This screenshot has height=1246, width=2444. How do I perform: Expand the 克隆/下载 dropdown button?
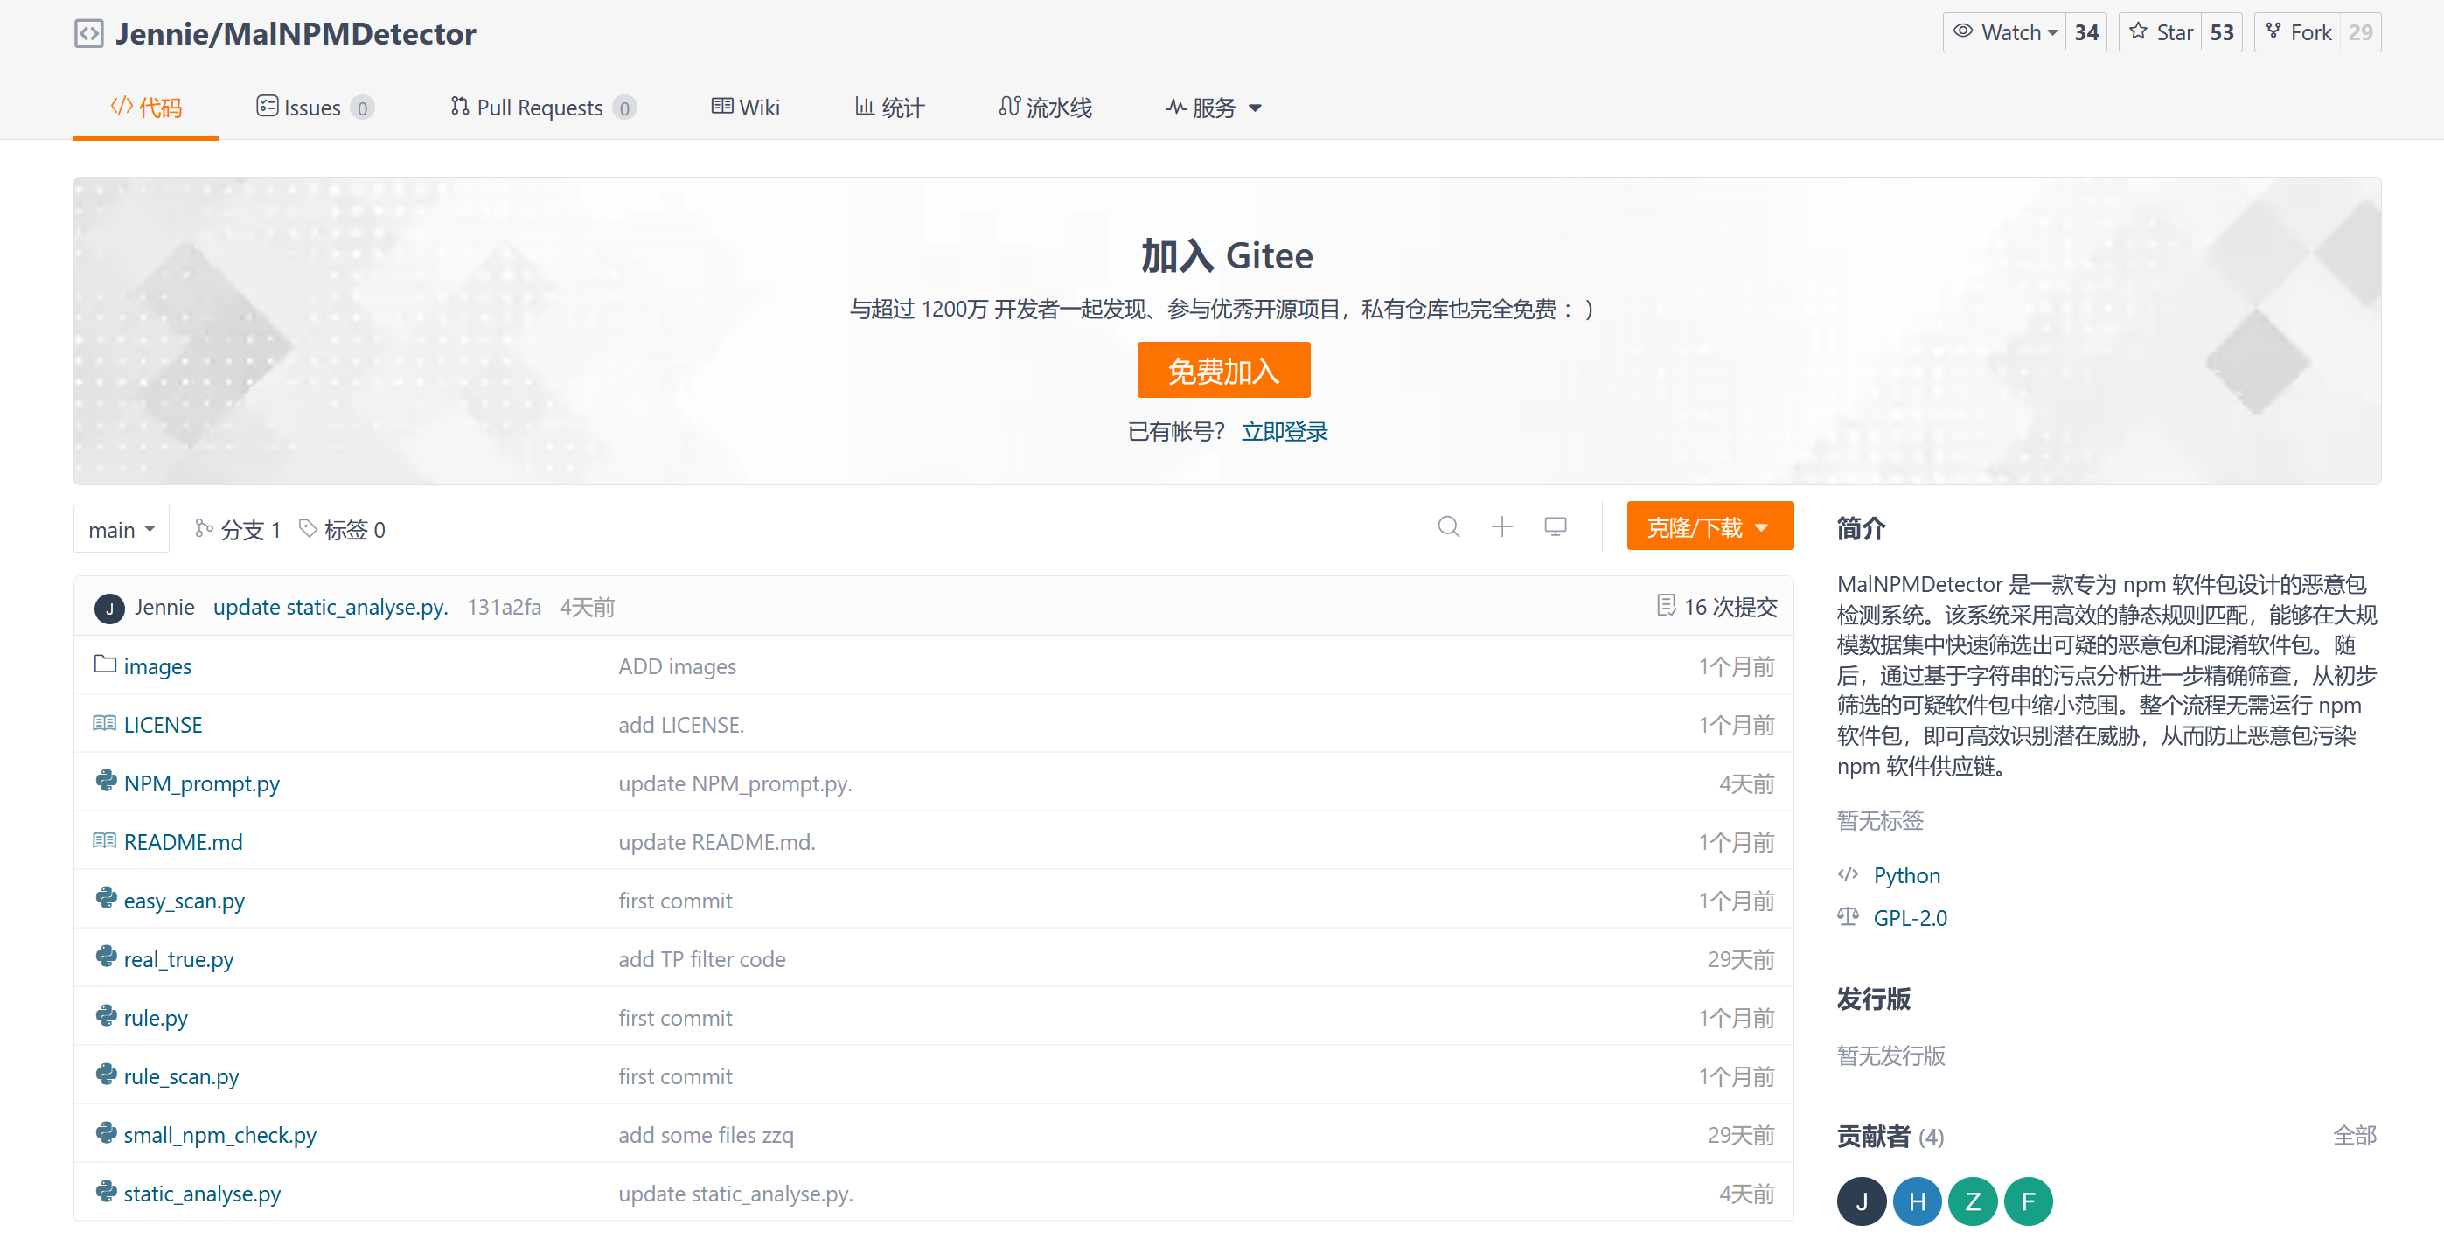point(1709,526)
